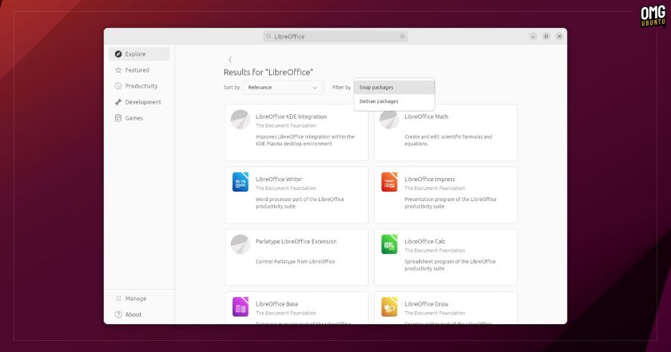Click the About question mark icon
The height and width of the screenshot is (352, 671).
point(118,314)
